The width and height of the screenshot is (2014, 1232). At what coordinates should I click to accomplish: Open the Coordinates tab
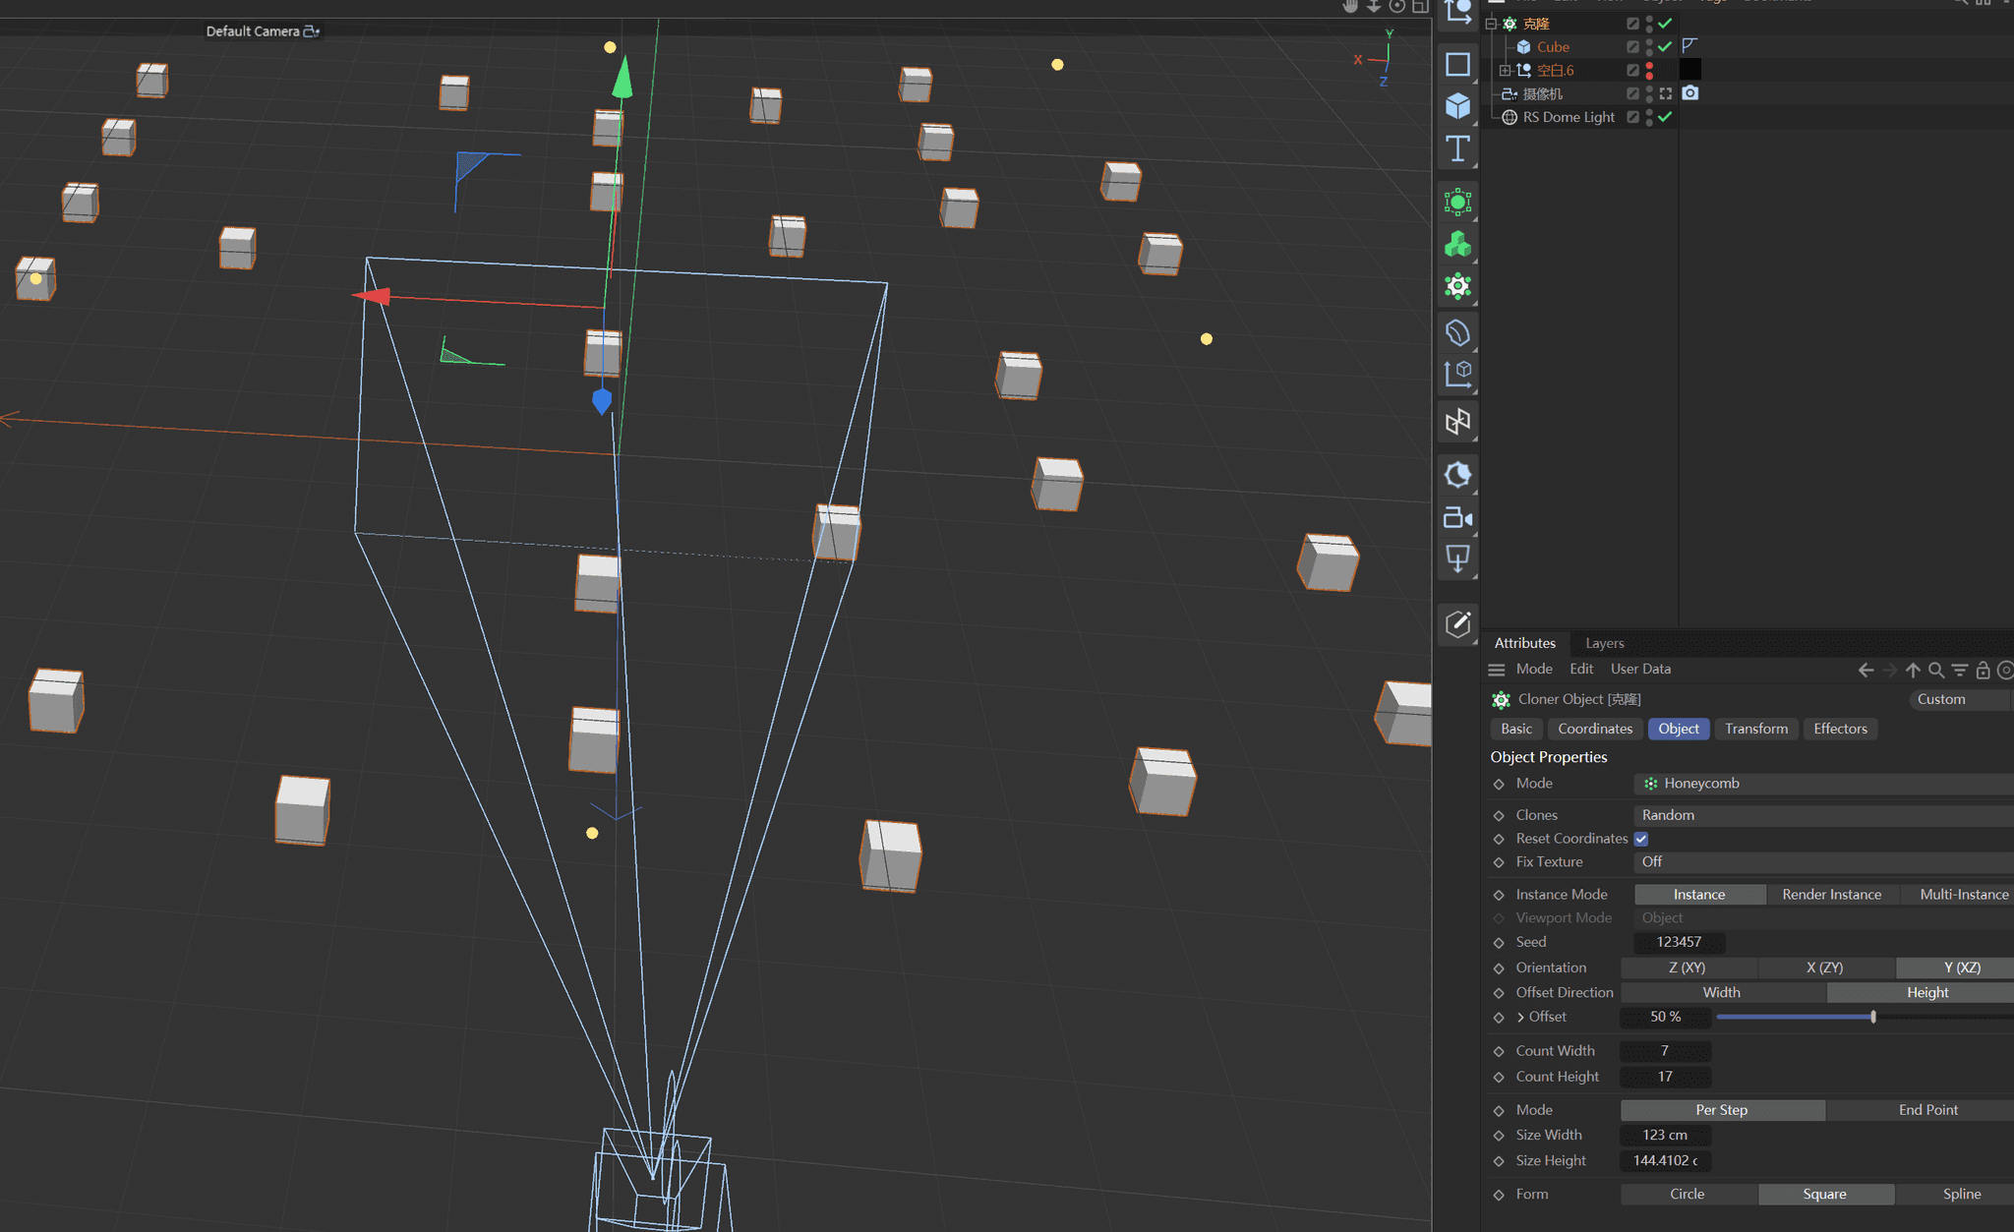[x=1595, y=729]
